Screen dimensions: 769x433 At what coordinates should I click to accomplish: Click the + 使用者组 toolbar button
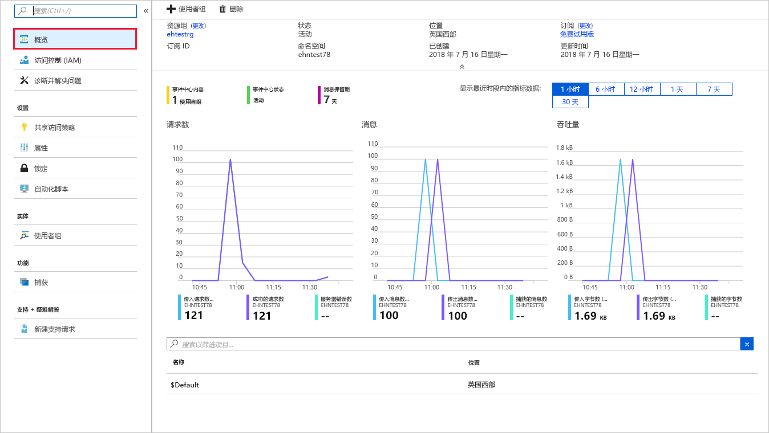pos(186,9)
